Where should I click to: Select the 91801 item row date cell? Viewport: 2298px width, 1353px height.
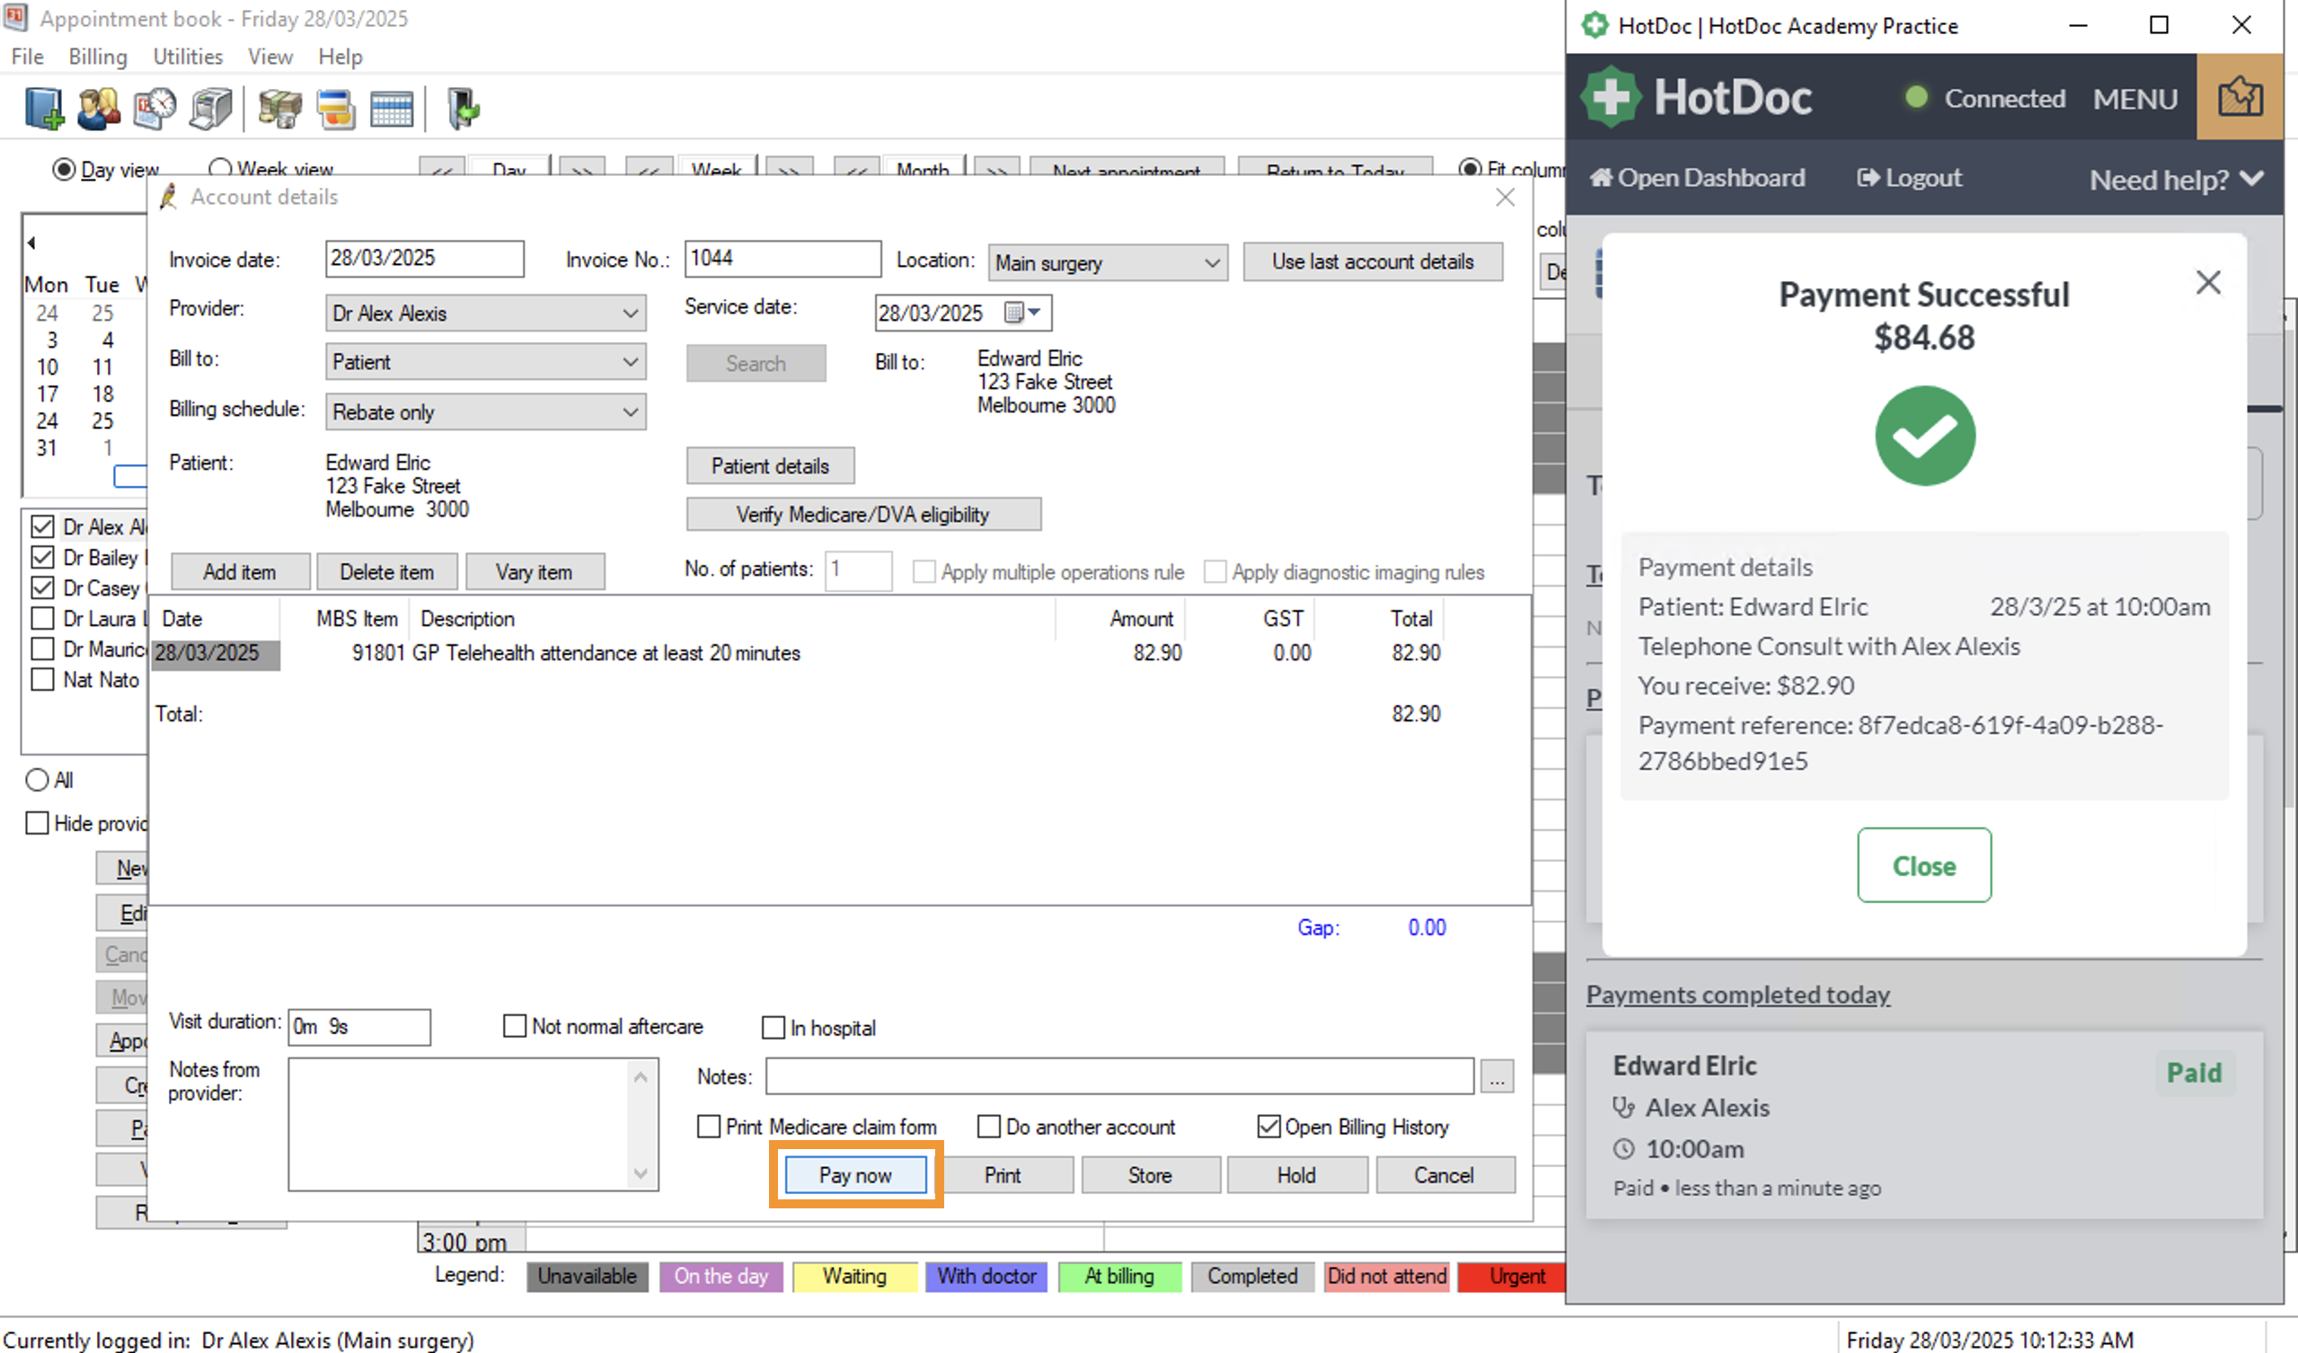click(x=216, y=654)
